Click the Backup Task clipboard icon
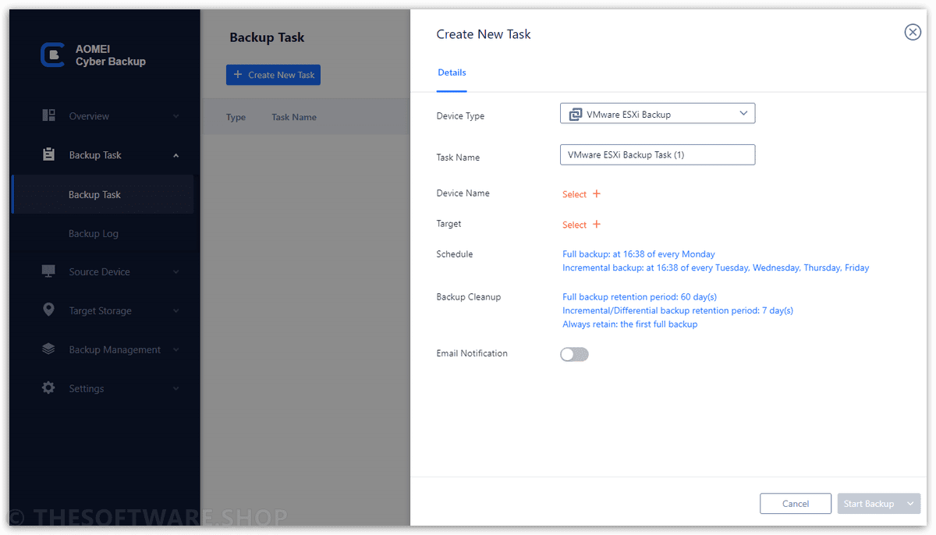Viewport: 936px width, 535px height. click(48, 154)
